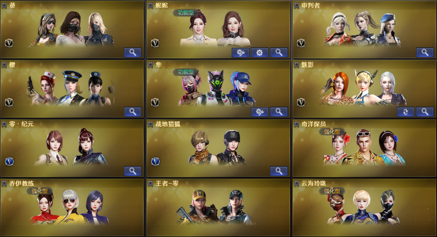Click the swap arrows icon on 魅影 card
The width and height of the screenshot is (437, 237).
(x=405, y=112)
